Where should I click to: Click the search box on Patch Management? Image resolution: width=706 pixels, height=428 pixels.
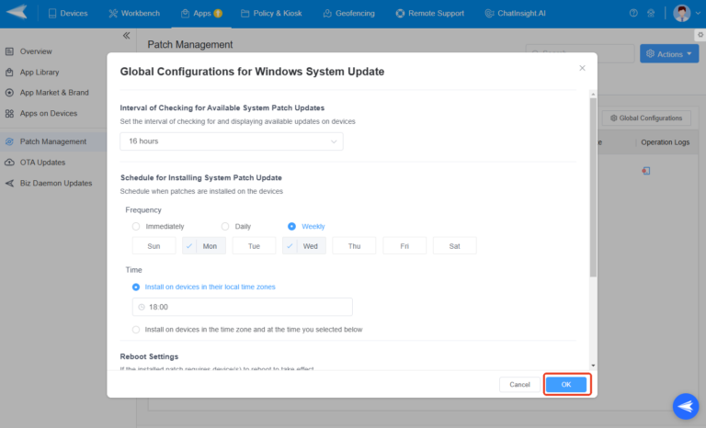click(580, 53)
